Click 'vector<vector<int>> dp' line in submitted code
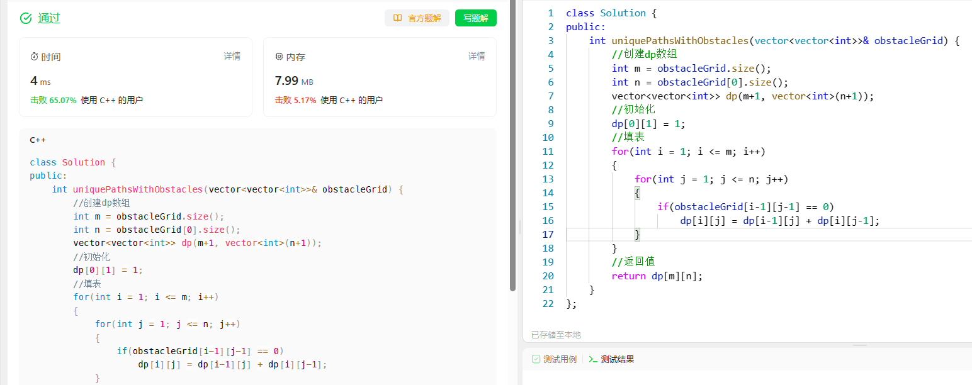The width and height of the screenshot is (972, 385). [x=198, y=243]
